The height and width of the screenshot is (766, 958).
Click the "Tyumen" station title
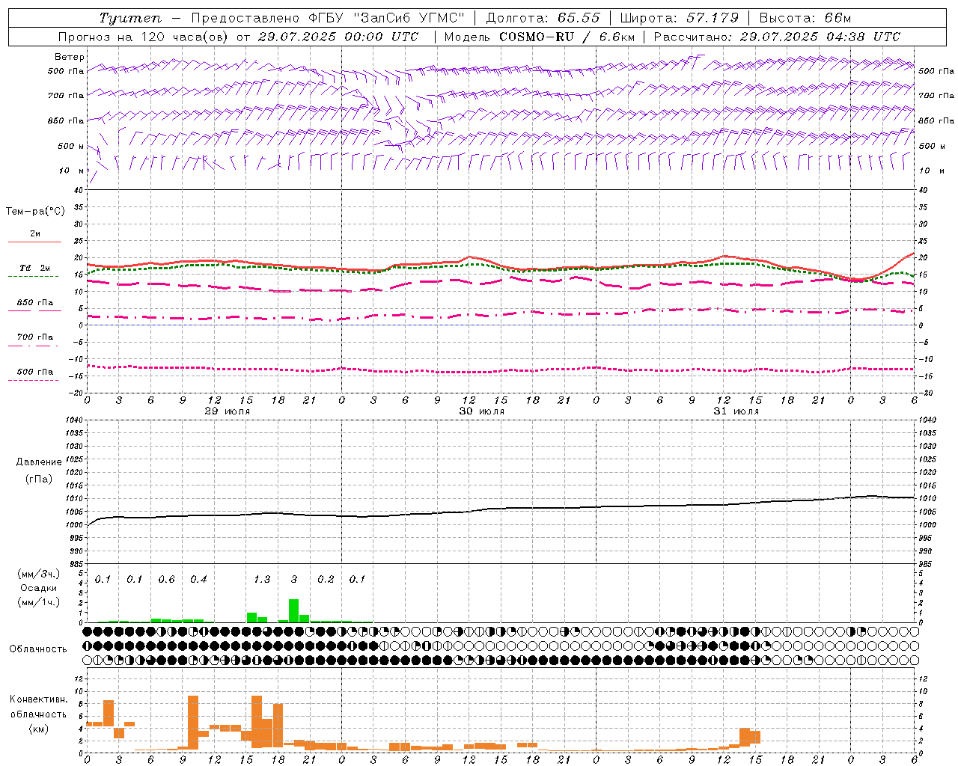(x=129, y=18)
